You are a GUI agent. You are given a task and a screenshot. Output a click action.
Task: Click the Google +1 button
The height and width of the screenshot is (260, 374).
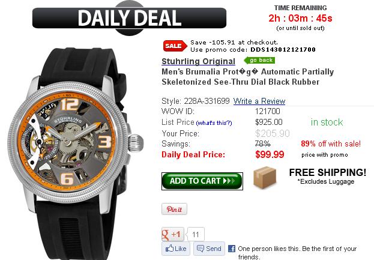tap(173, 234)
